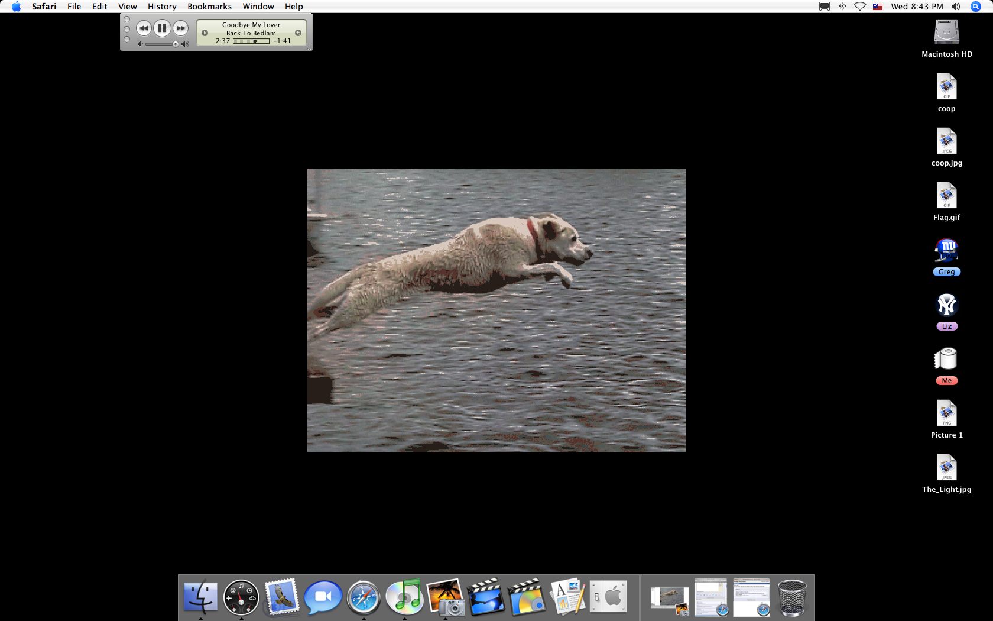Open the U.S. flag input menu
993x621 pixels.
coord(878,7)
